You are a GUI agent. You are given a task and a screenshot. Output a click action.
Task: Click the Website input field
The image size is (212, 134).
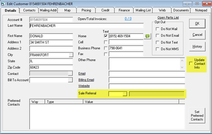pyautogui.click(x=147, y=86)
